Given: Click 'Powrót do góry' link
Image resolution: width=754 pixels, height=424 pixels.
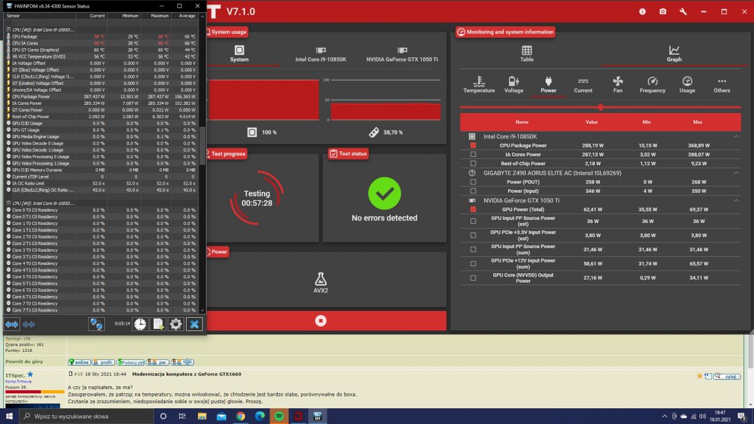Looking at the screenshot, I should point(25,362).
